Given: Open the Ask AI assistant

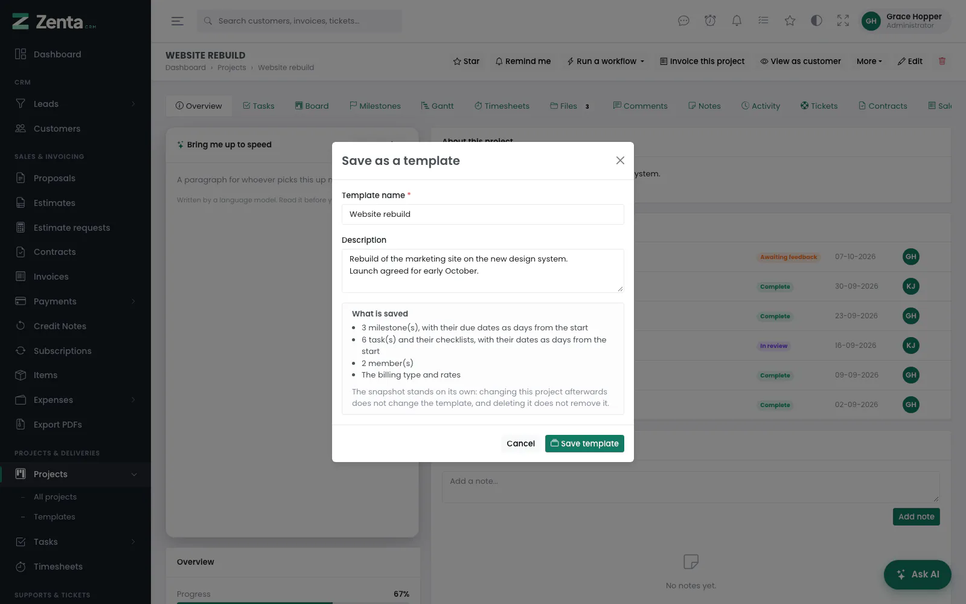Looking at the screenshot, I should pos(917,574).
